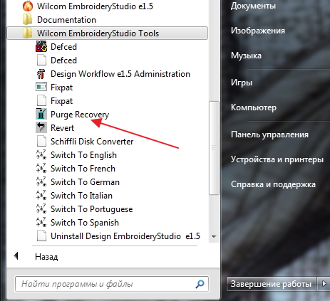The width and height of the screenshot is (330, 301).
Task: Open Изображения link
Action: 258,31
